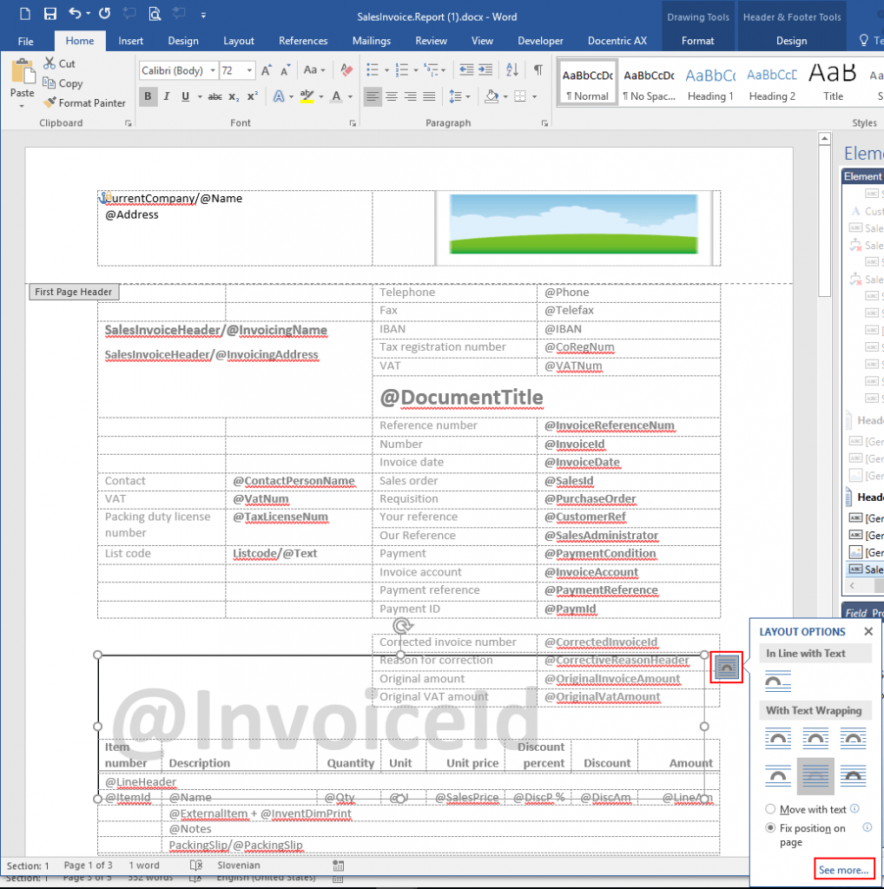Select the Copy icon in Clipboard group
The image size is (884, 889).
pyautogui.click(x=50, y=82)
